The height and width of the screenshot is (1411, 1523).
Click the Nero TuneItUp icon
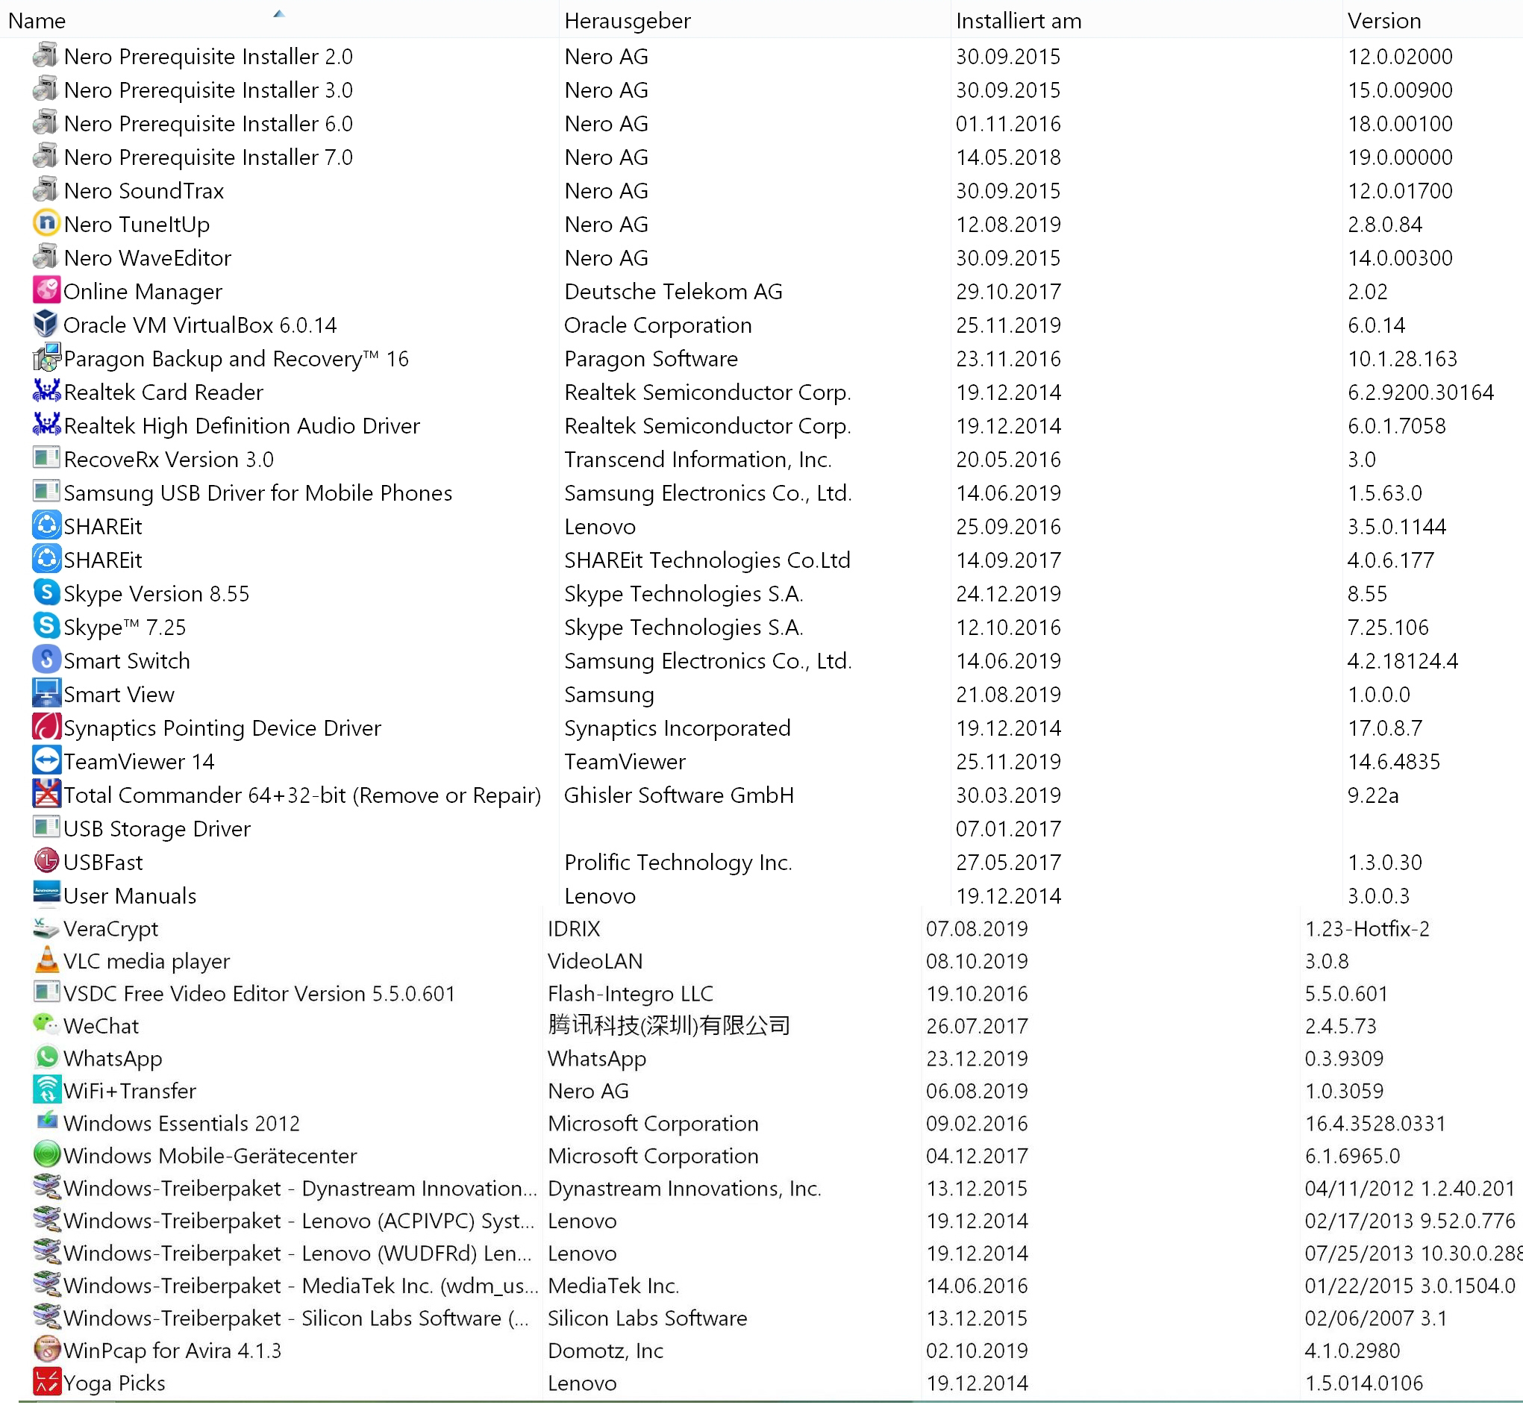(46, 224)
